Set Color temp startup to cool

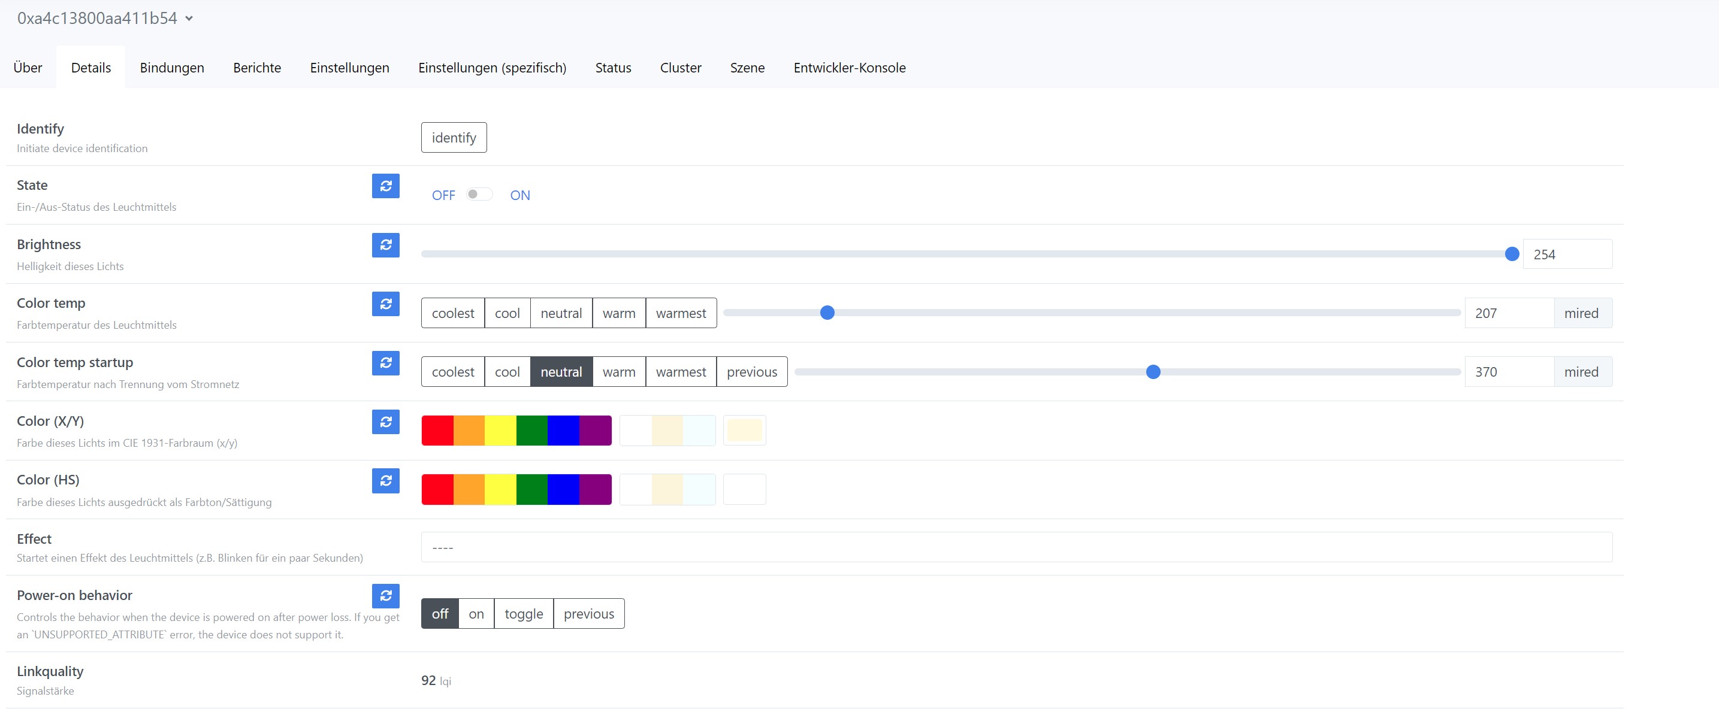[507, 371]
